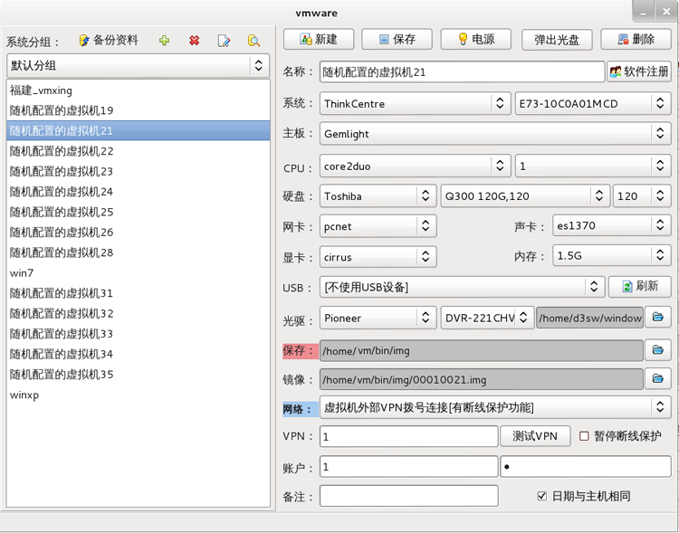Click the 备注 remarks input field

tap(409, 496)
